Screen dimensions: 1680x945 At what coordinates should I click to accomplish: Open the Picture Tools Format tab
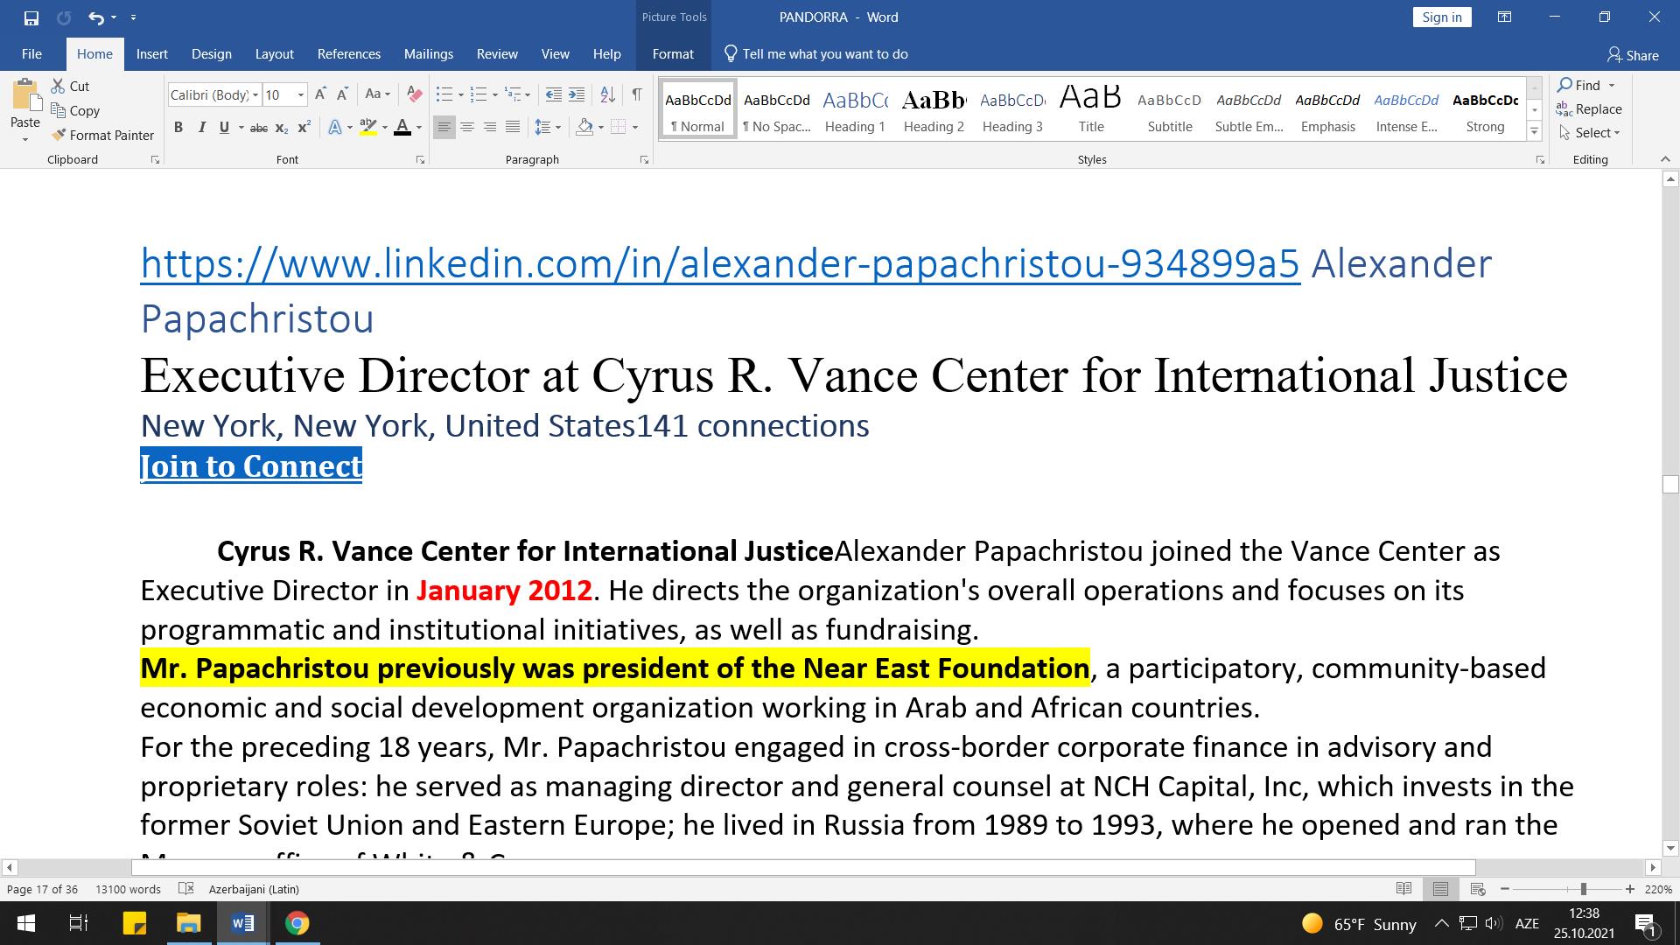coord(673,54)
